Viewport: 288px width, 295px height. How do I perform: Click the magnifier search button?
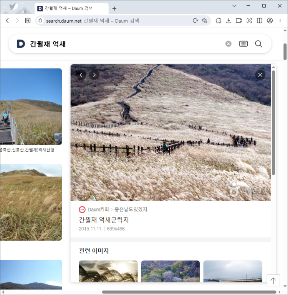tap(258, 44)
